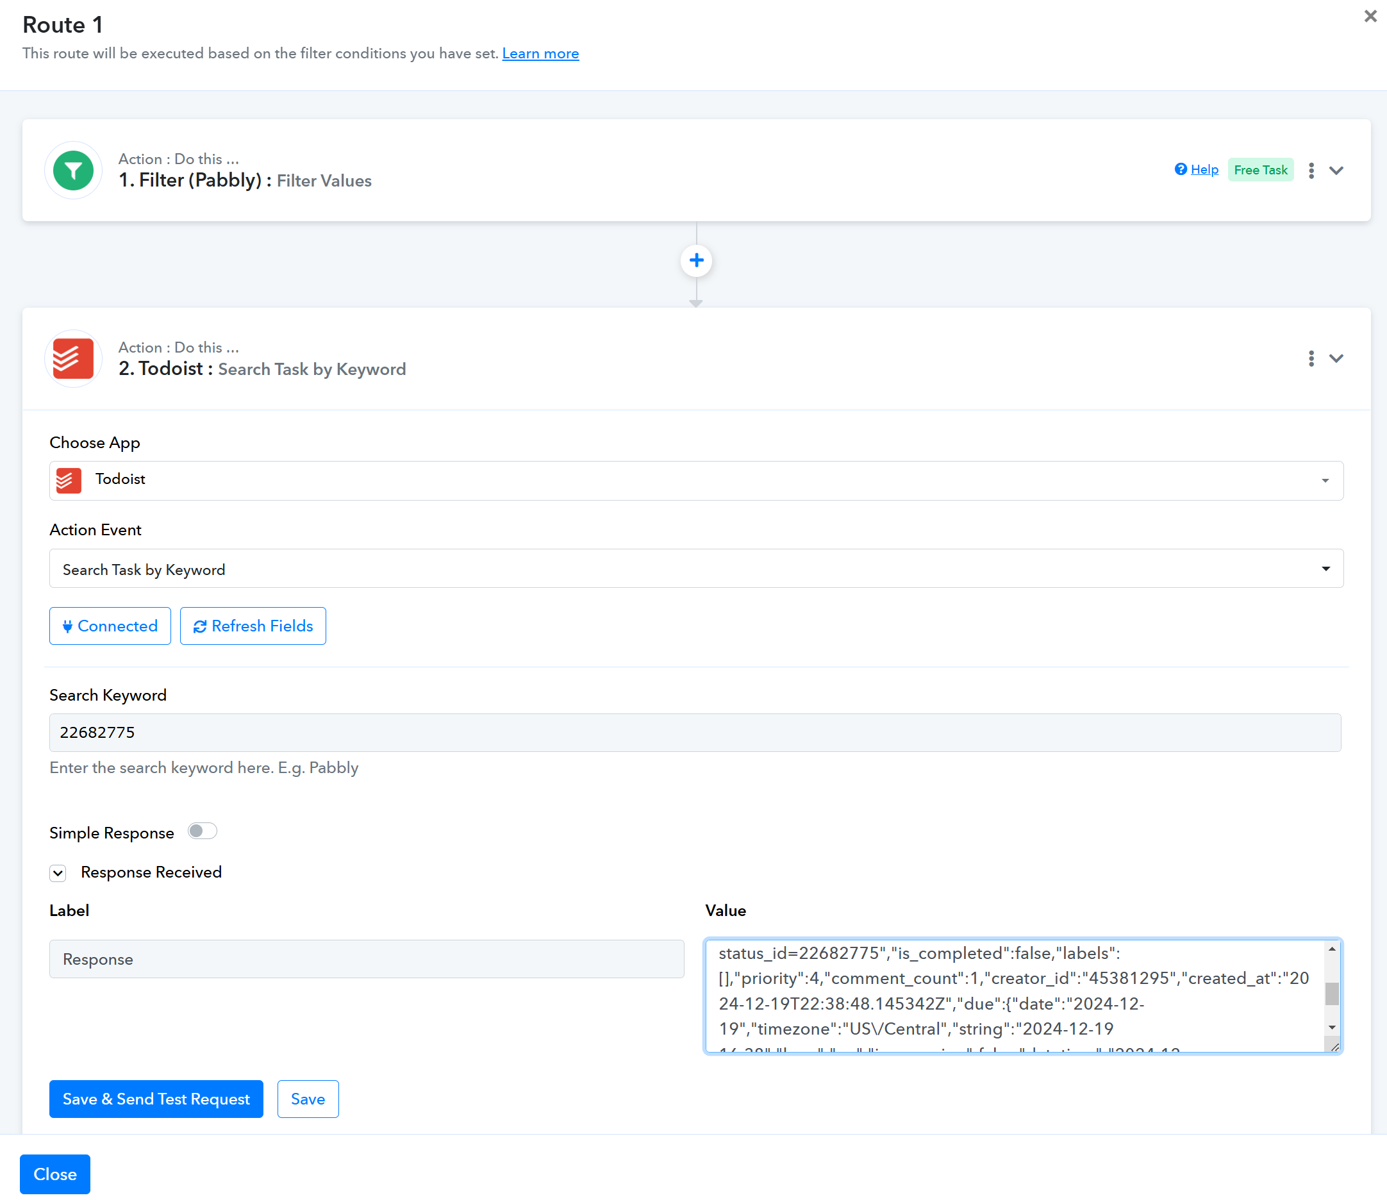Click Save & Send Test Request
The width and height of the screenshot is (1387, 1200).
tap(156, 1099)
